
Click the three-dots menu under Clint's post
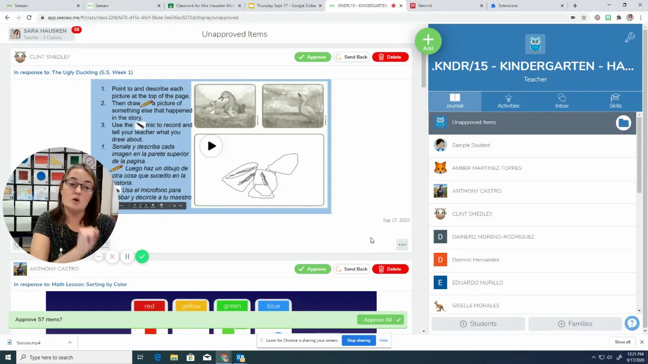pyautogui.click(x=402, y=245)
